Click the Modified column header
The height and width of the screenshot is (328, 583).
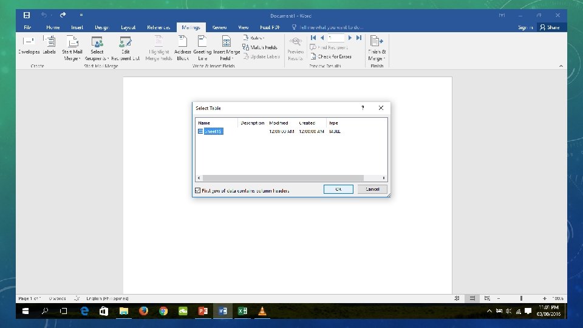281,123
